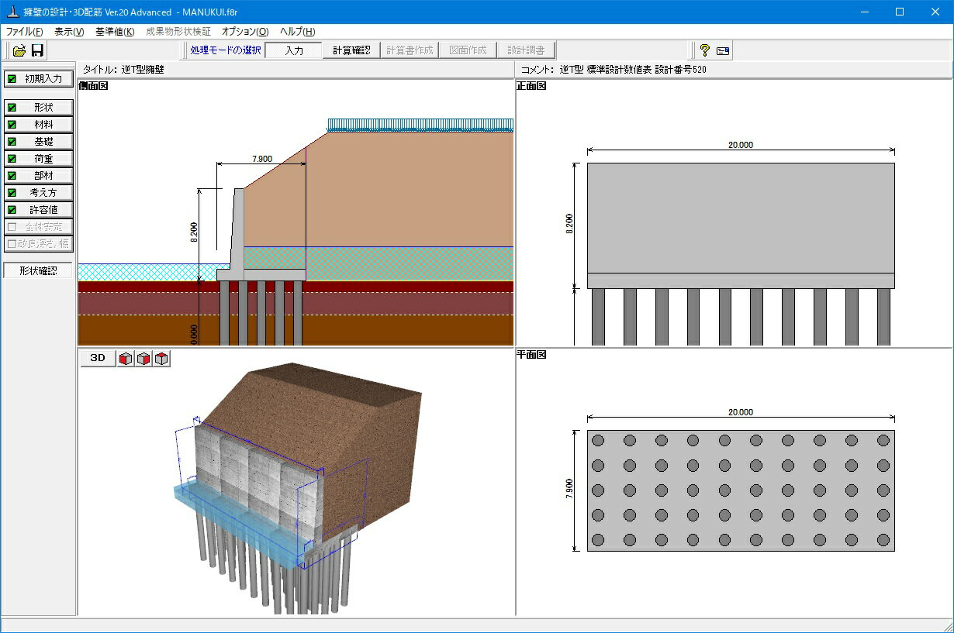Click the retaining wall stem in the side view
Screen dimensions: 954x633
(x=238, y=229)
